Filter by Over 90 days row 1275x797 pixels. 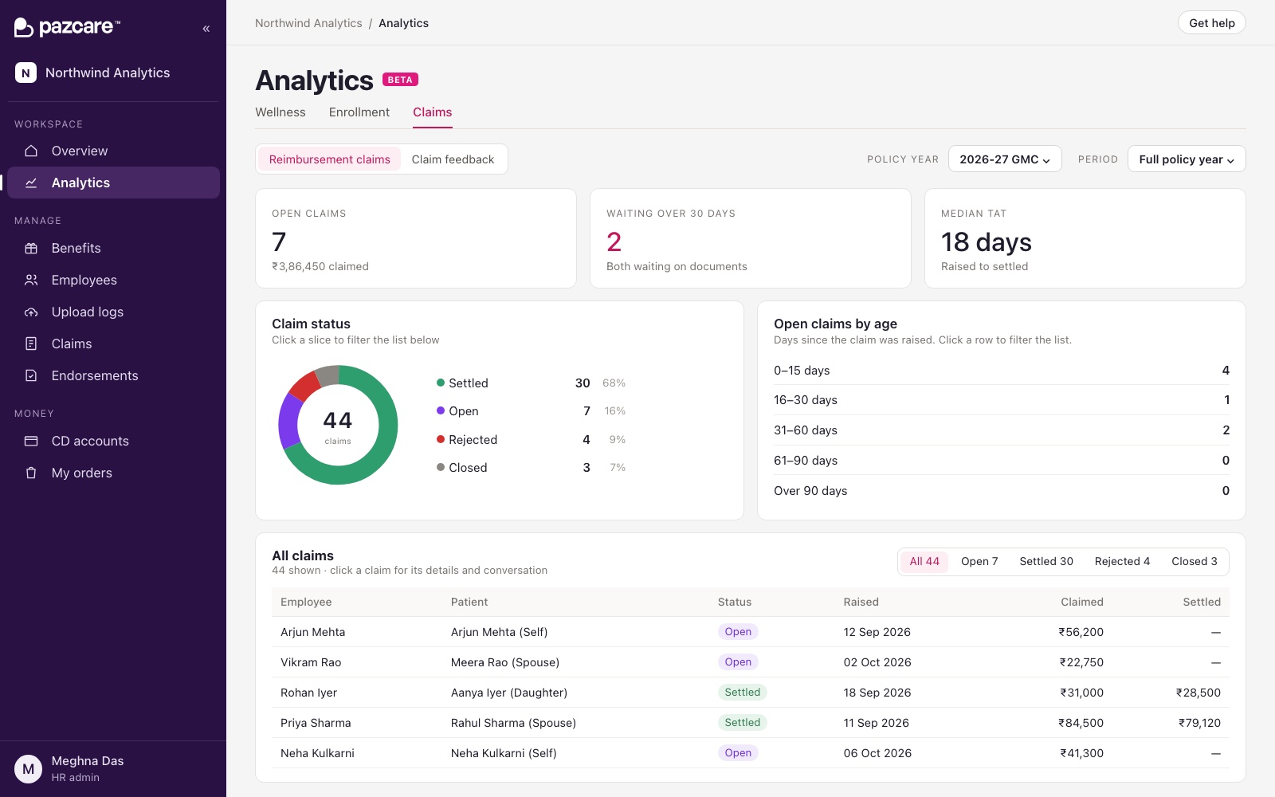pos(1002,491)
